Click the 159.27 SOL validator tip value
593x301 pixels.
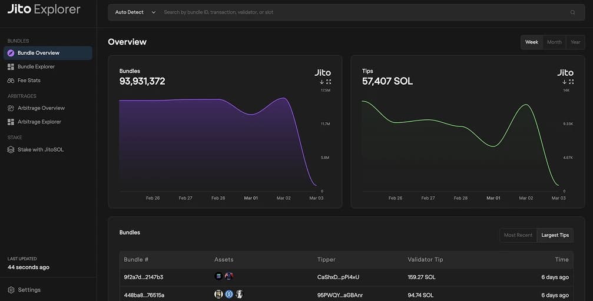coord(422,277)
